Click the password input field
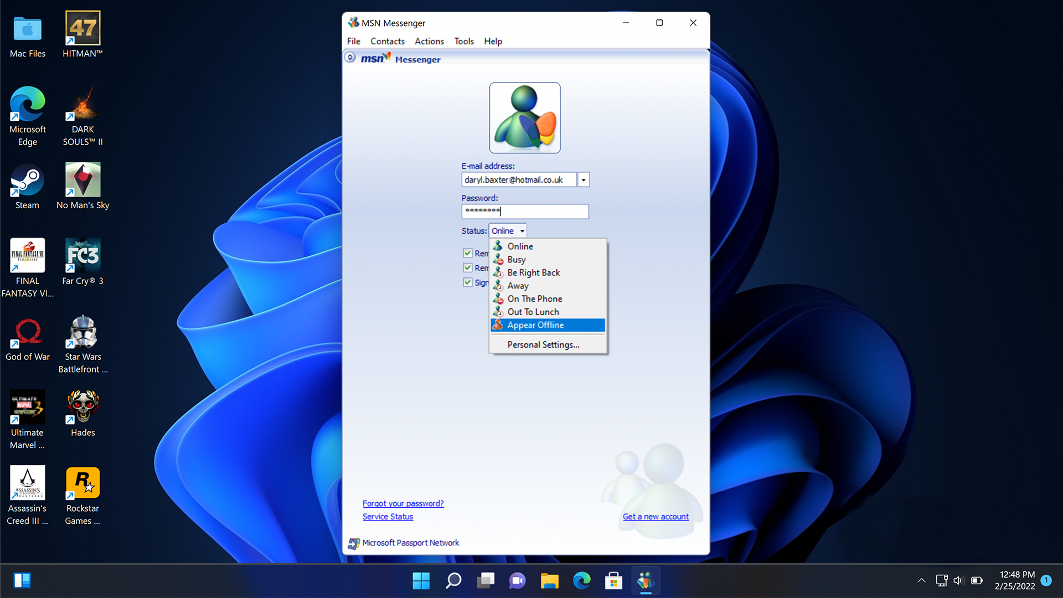 coord(524,211)
